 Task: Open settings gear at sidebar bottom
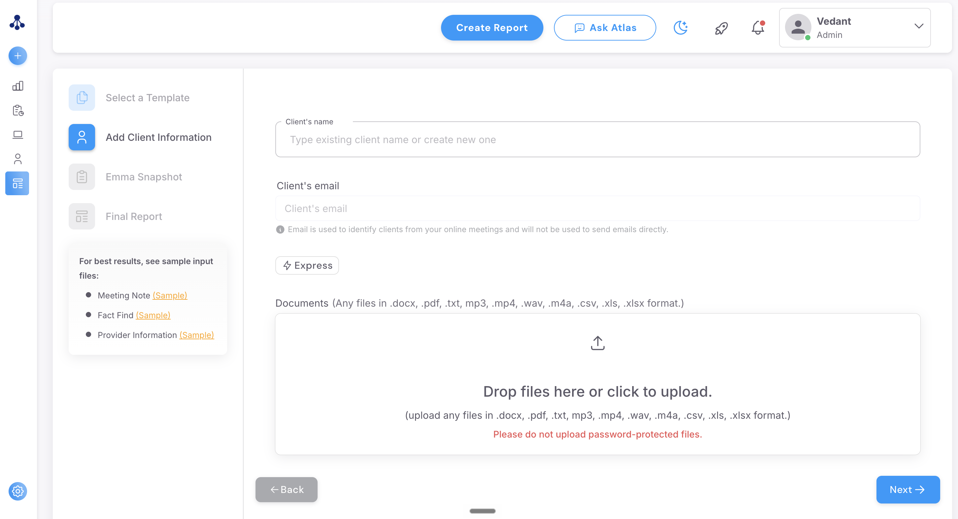coord(17,491)
